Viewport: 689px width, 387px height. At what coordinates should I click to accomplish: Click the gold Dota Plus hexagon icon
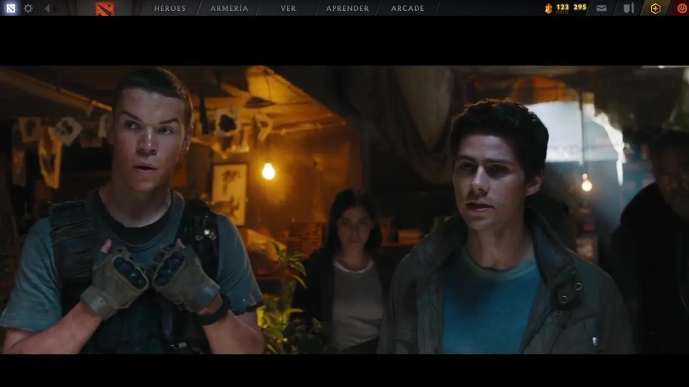pos(655,8)
